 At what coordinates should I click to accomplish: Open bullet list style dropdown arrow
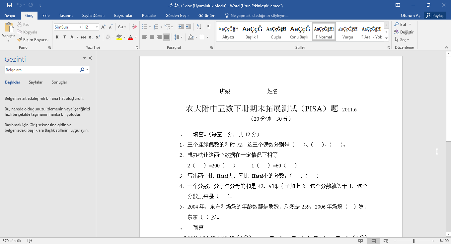click(150, 27)
